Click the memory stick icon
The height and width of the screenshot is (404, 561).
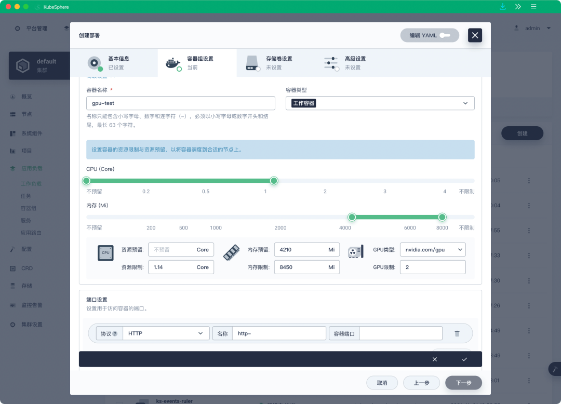(232, 252)
